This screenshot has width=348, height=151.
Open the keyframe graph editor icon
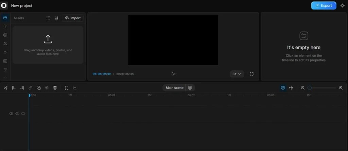pyautogui.click(x=75, y=88)
